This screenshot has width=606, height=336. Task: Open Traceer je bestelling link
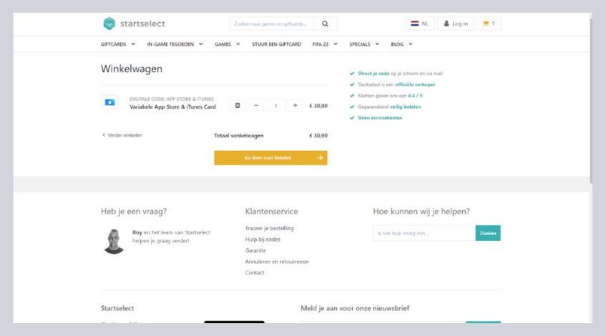coord(270,228)
